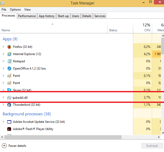Click the vertical scrollbar down arrow
The height and width of the screenshot is (152, 164).
tap(163, 133)
